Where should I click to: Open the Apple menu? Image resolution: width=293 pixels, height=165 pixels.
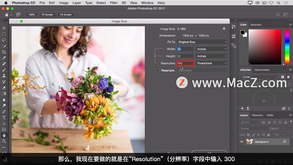6,3
